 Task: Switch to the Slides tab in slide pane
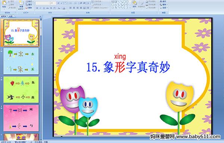[x=4, y=16]
